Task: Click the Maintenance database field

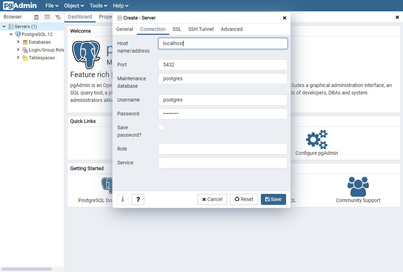Action: 223,78
